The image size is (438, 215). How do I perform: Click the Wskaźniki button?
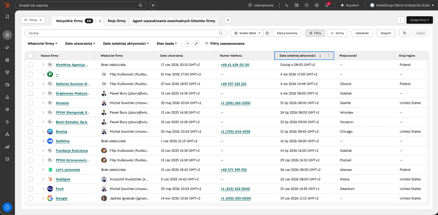tap(362, 33)
